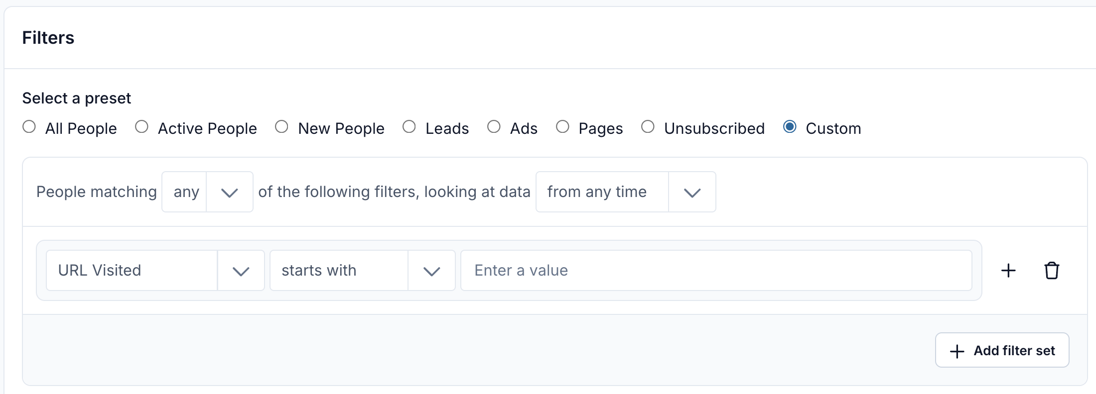
Task: Click the plus icon to add a filter row
Action: coord(1008,271)
